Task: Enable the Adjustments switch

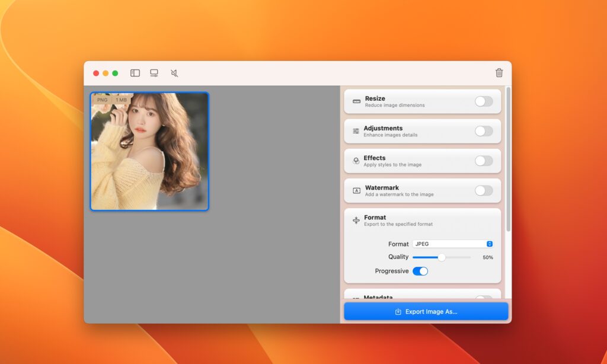Action: tap(484, 131)
